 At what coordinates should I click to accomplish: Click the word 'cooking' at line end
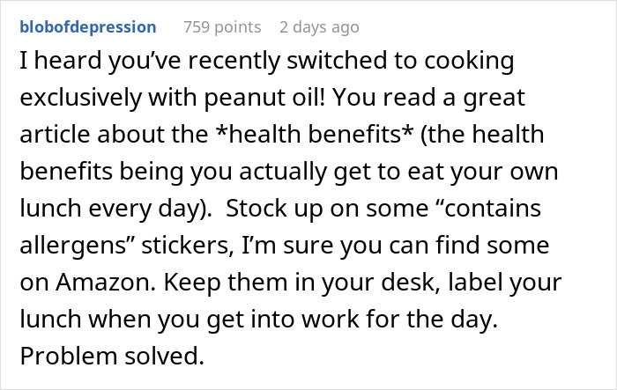click(x=467, y=64)
